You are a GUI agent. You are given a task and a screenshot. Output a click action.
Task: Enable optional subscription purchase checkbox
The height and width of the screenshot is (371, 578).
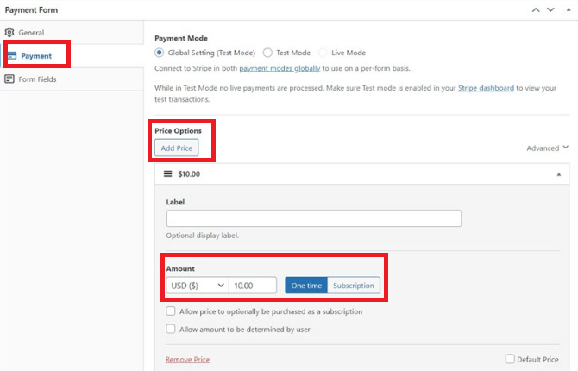point(170,311)
